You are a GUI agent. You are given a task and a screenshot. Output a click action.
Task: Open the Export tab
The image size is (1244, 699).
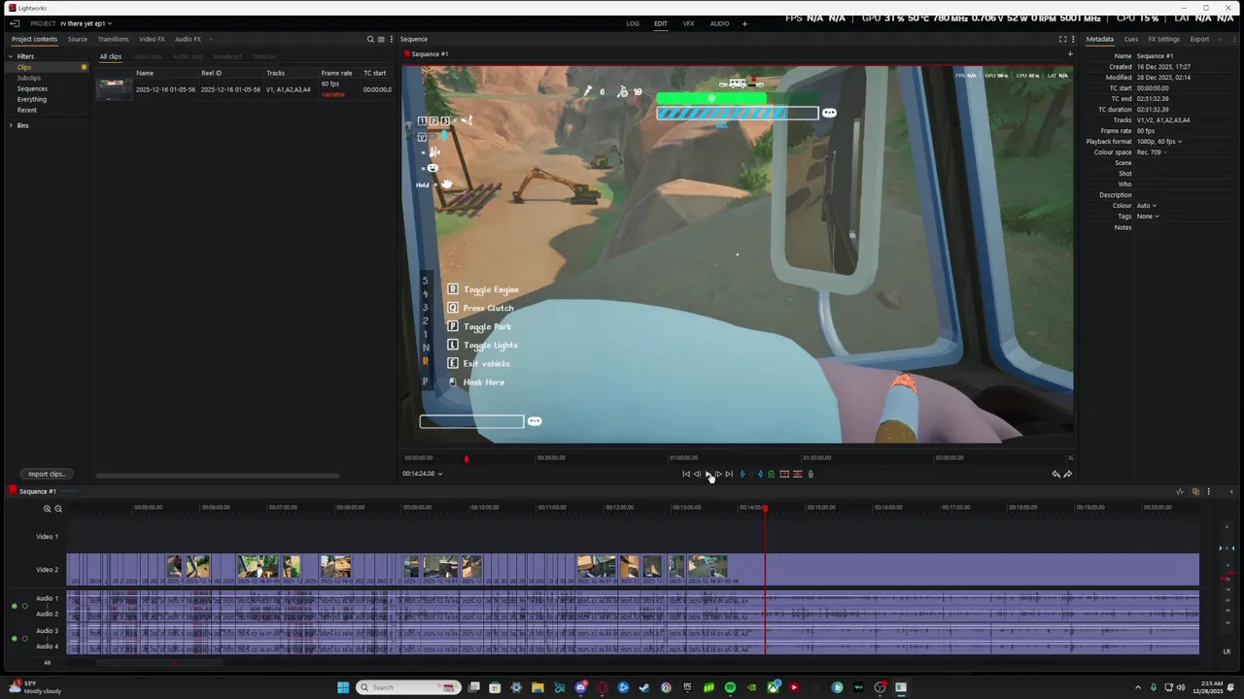pos(1199,39)
